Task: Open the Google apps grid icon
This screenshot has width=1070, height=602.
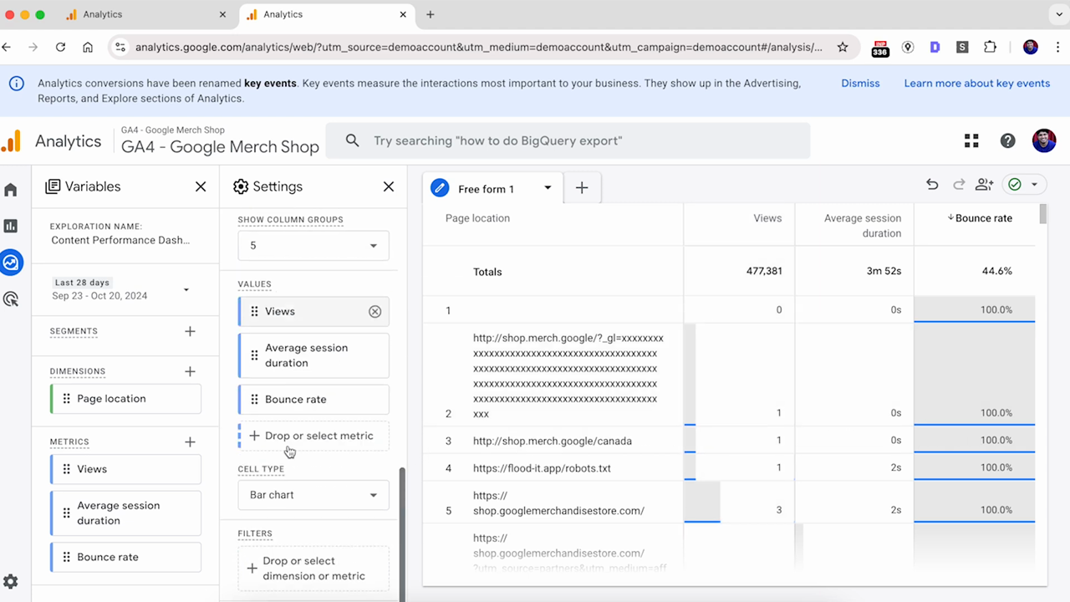Action: pos(971,140)
